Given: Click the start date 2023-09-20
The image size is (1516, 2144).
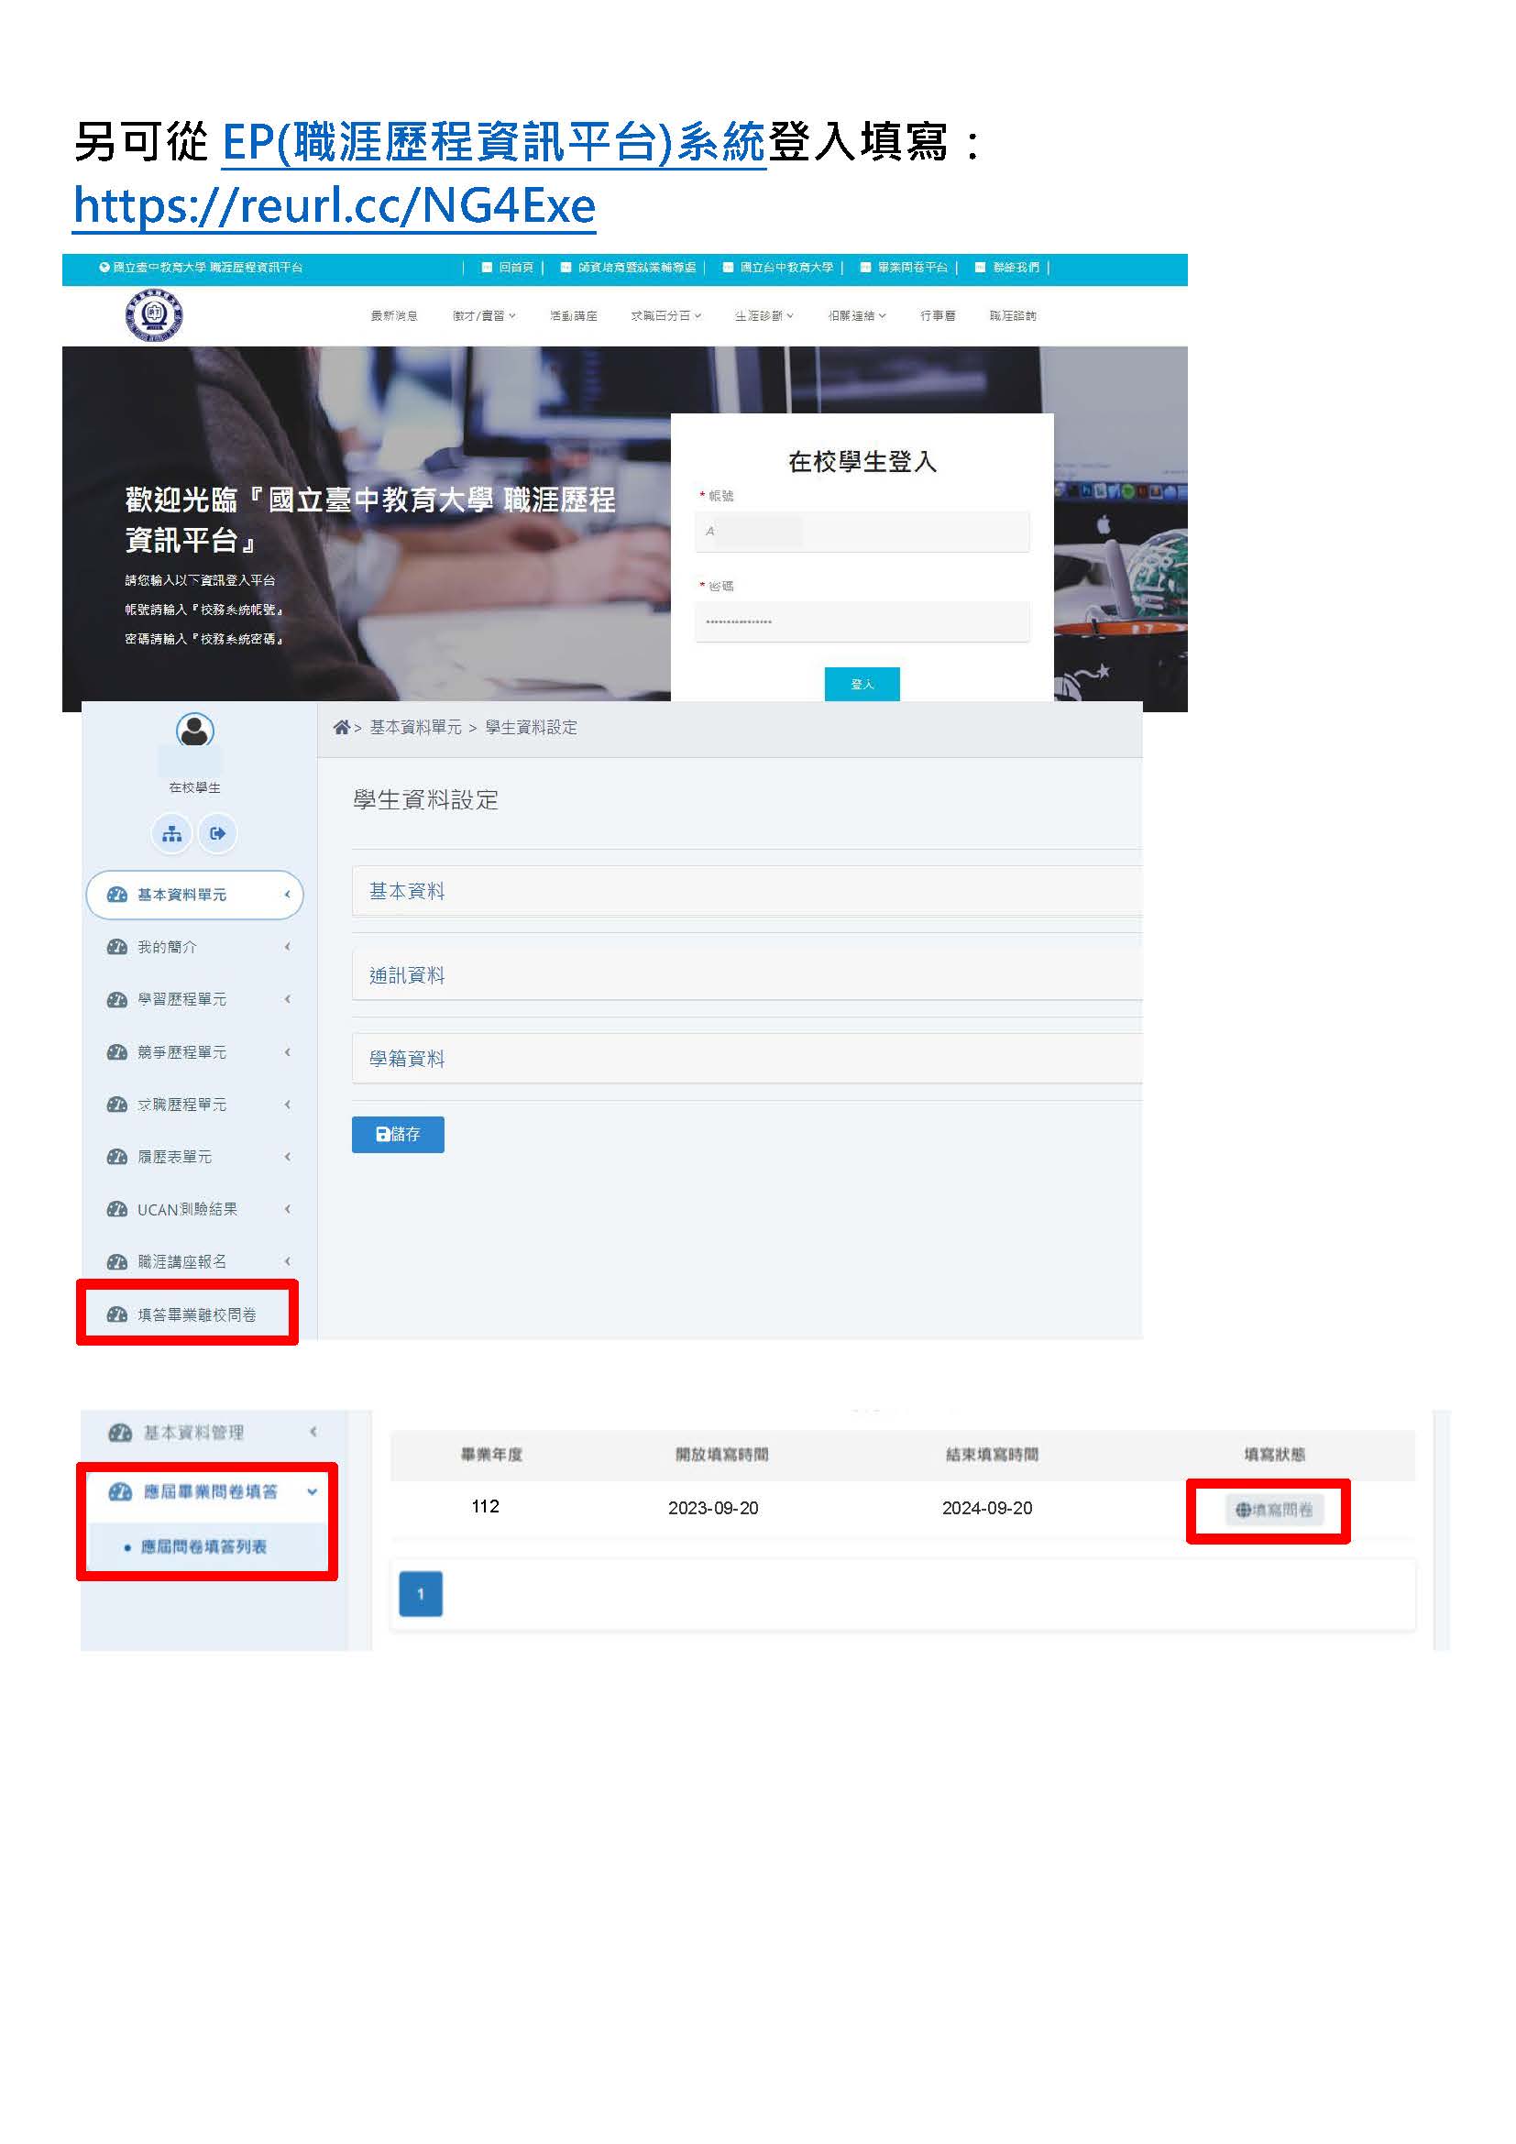Looking at the screenshot, I should point(713,1508).
